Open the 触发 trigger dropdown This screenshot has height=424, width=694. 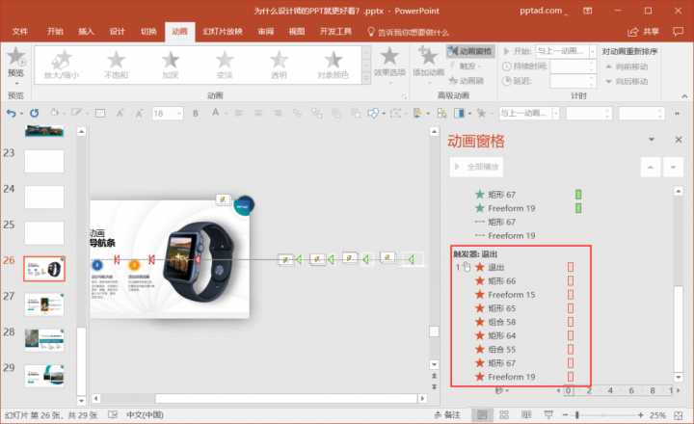click(467, 66)
